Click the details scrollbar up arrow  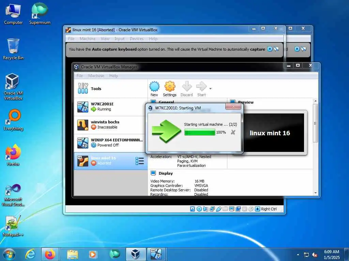point(315,101)
